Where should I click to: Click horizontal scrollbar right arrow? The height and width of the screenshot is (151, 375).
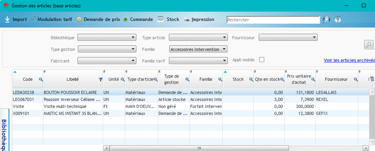(365, 148)
